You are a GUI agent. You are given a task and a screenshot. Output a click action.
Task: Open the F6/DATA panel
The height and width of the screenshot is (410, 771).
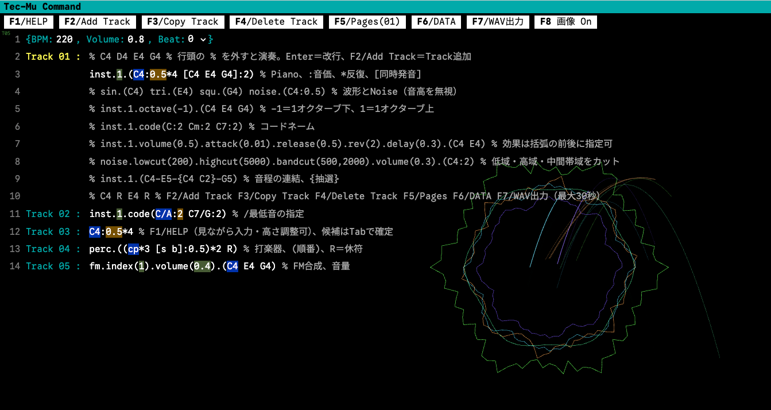click(x=436, y=22)
